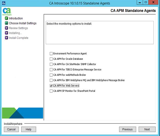Click the Introduction step checkmark icon
Viewport: 160px width, 136px height.
coord(6,18)
